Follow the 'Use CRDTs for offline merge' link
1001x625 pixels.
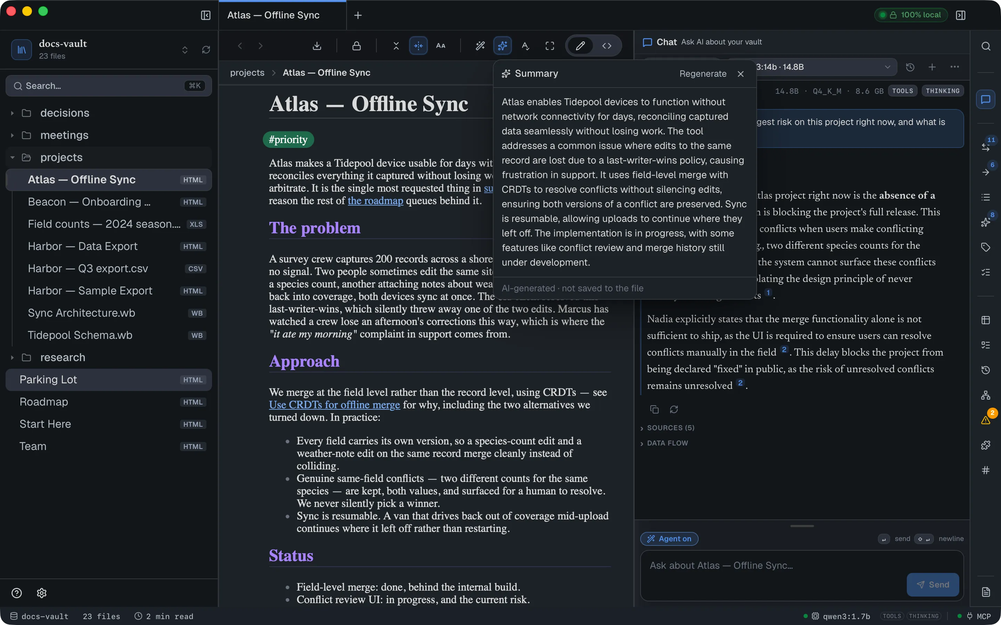click(334, 405)
